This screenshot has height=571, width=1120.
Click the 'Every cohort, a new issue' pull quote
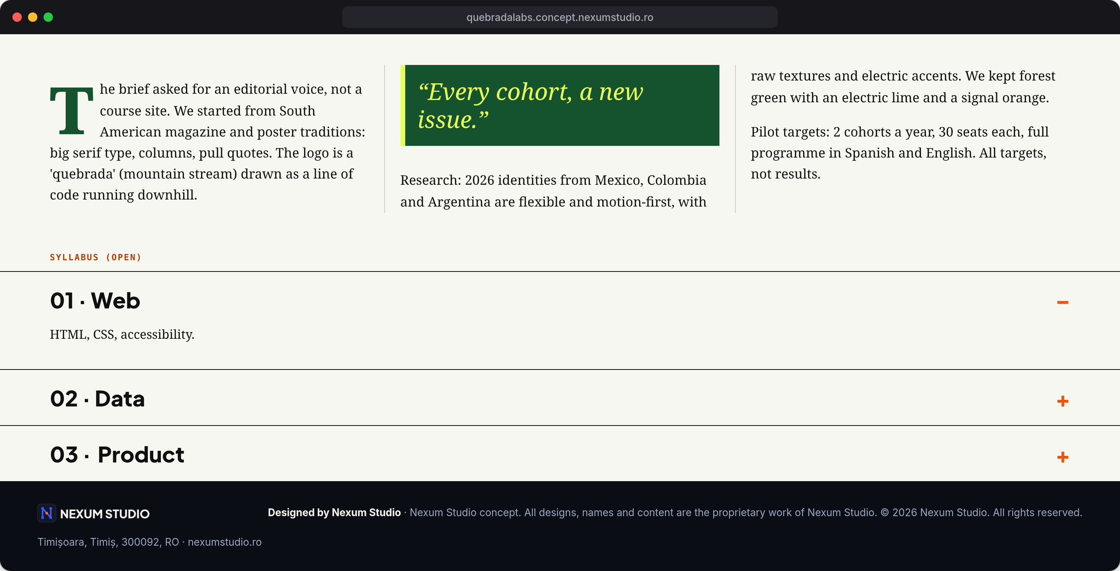(560, 105)
